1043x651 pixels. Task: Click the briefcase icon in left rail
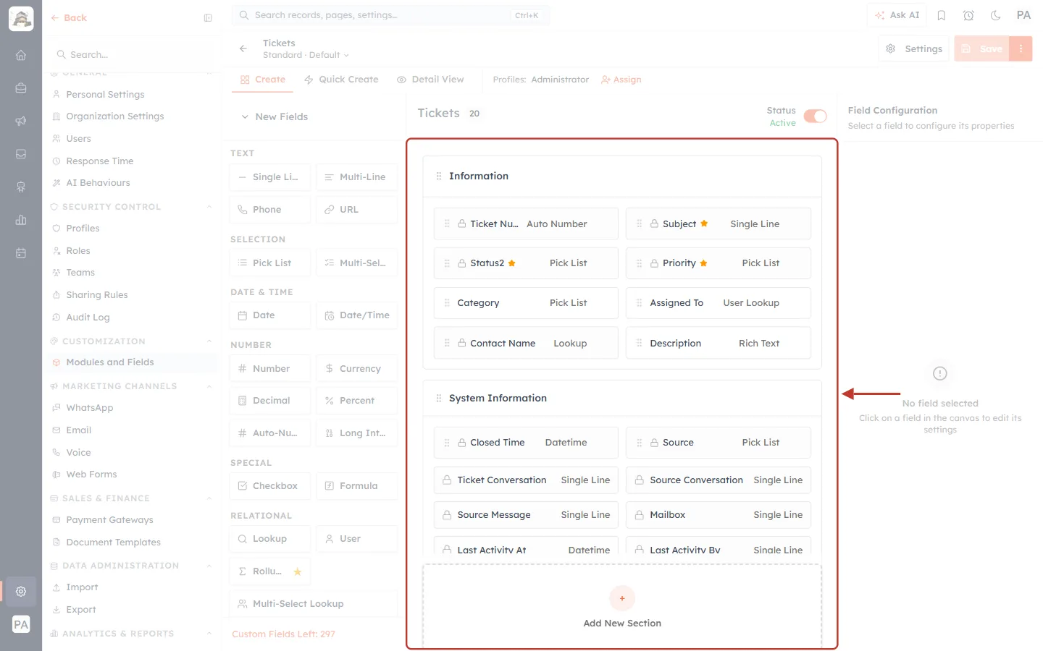click(x=21, y=88)
